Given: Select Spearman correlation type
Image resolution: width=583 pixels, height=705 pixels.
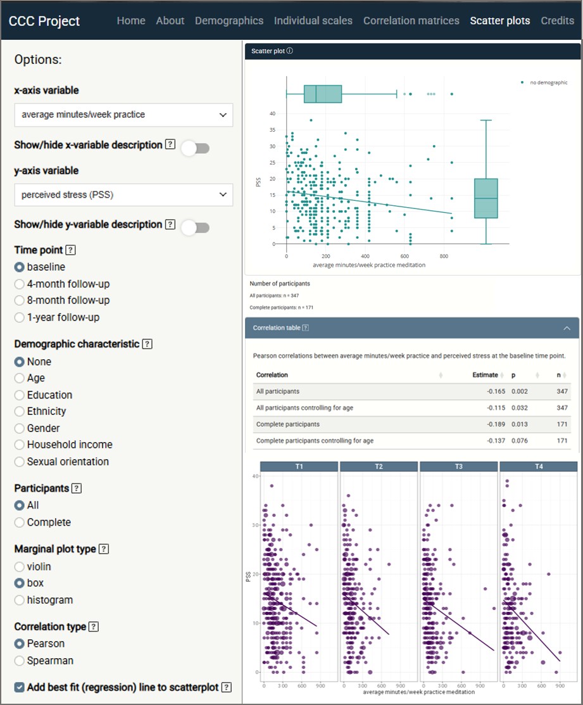Looking at the screenshot, I should point(20,661).
